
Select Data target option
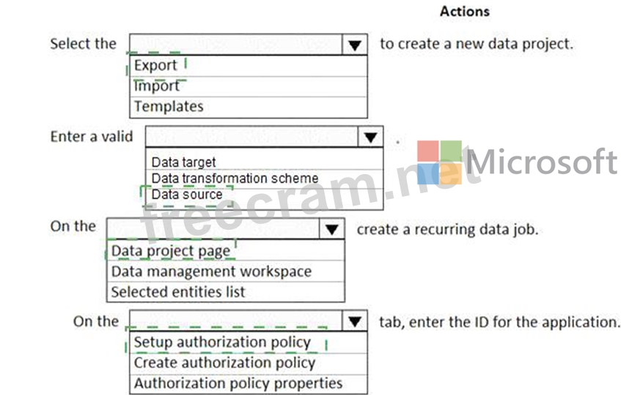[x=183, y=162]
